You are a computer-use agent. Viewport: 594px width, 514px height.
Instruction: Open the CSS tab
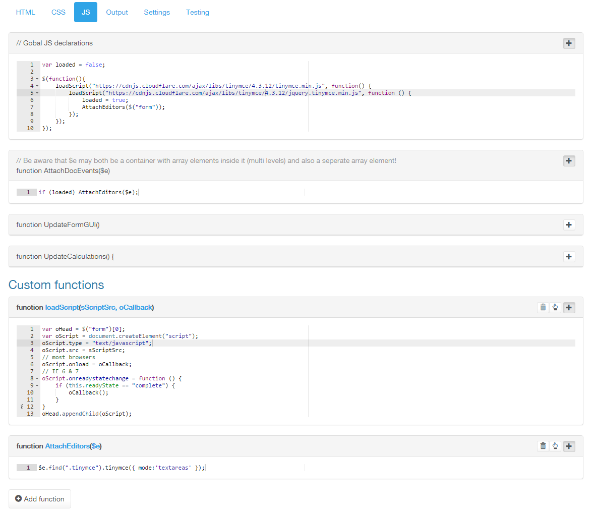[x=58, y=12]
